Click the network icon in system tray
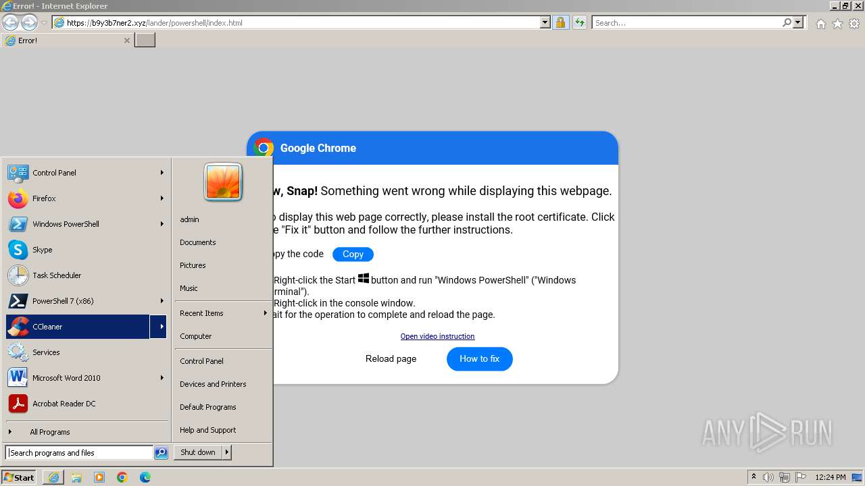The height and width of the screenshot is (486, 865). (785, 477)
